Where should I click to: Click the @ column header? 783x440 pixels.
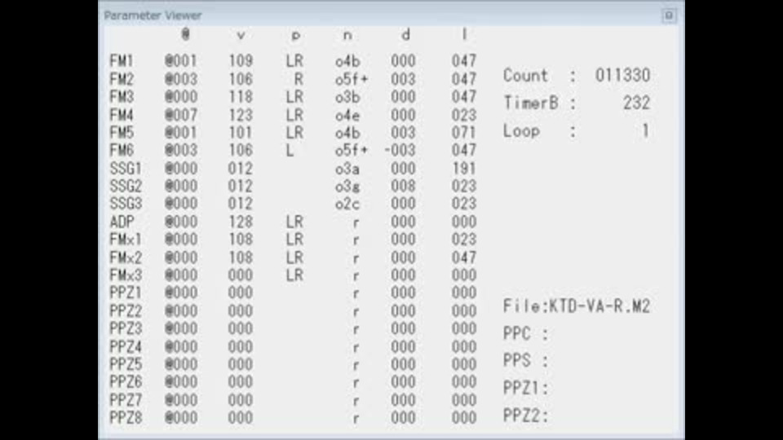pyautogui.click(x=186, y=34)
